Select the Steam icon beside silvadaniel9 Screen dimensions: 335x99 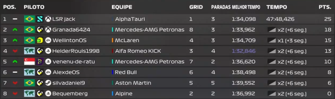48,83
